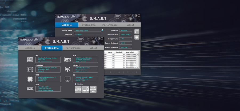Viewport: 240px width, 111px height.
Task: Select the Disk Info tab in front window
Action: 30,48
